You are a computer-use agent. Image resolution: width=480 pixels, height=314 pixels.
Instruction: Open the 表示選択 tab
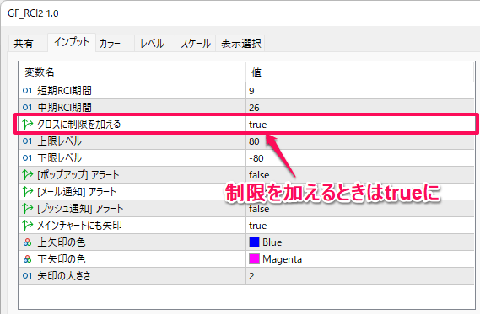click(240, 44)
